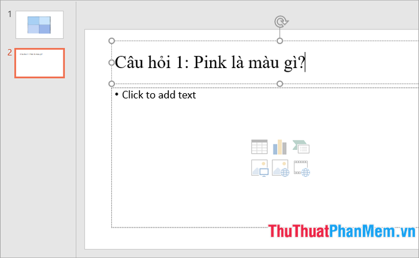The width and height of the screenshot is (419, 258).
Task: Click the left-middle sizing handle of title box
Action: pyautogui.click(x=111, y=62)
